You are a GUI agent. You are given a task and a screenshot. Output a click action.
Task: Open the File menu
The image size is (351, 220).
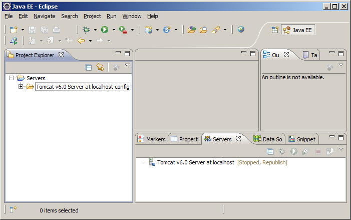[x=9, y=17]
